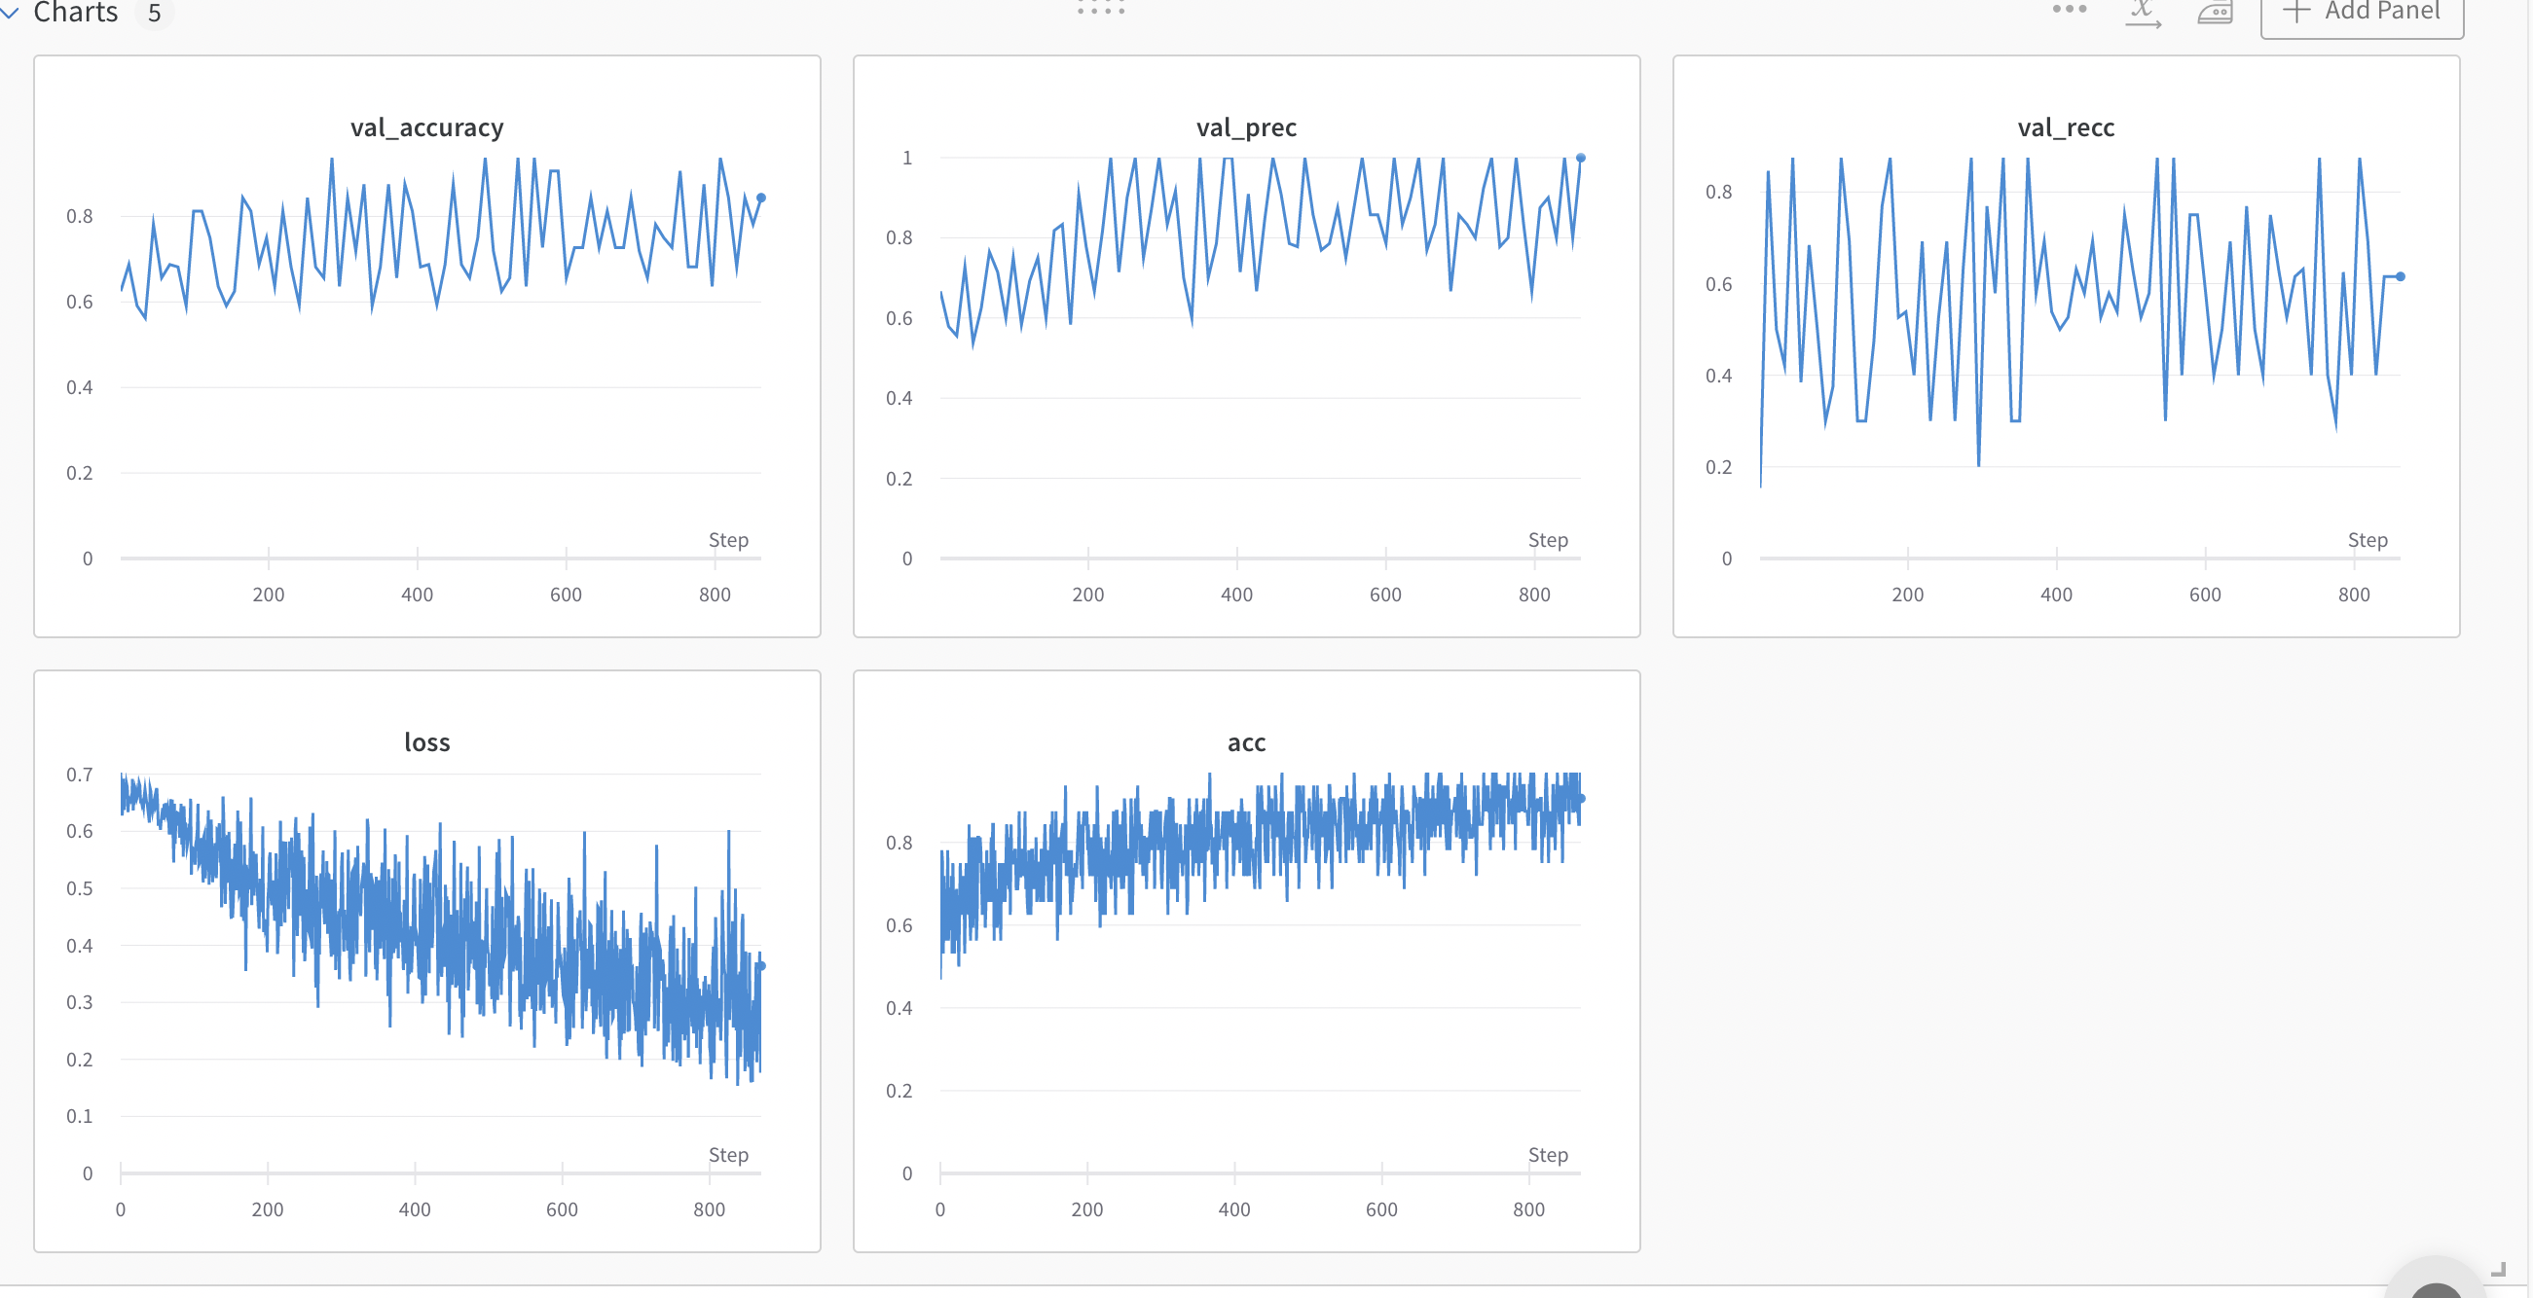
Task: Click the Add Panel button
Action: (2362, 14)
